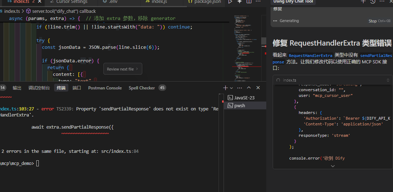Open terminal launch profile dropdown arrow
393x192 pixels.
click(x=231, y=88)
